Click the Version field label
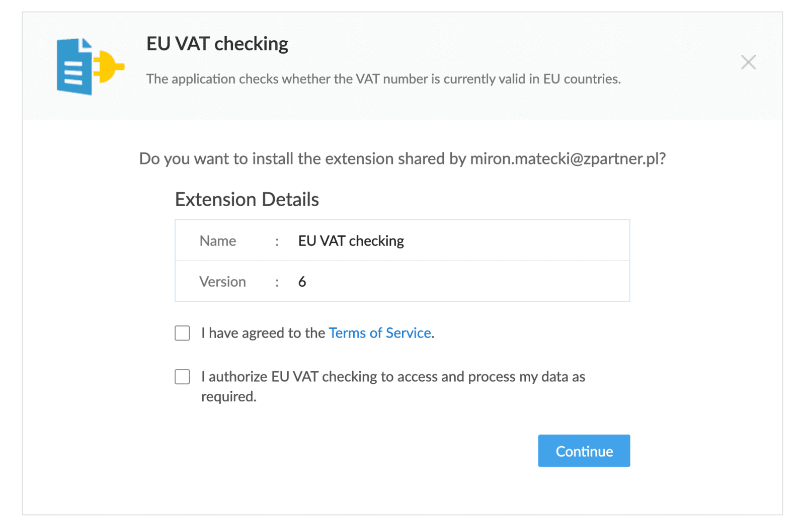 click(x=222, y=282)
